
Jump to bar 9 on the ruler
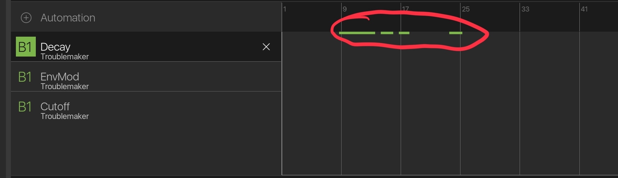coord(345,9)
